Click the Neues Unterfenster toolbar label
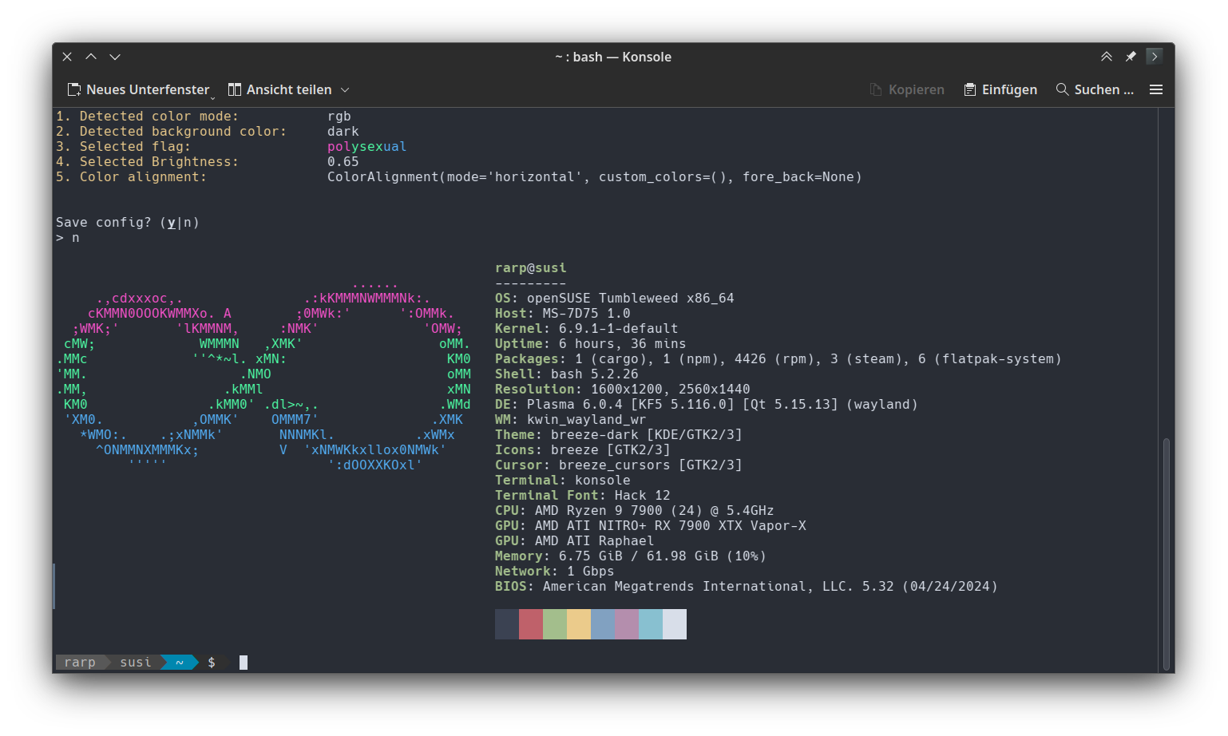Viewport: 1228px width, 736px height. coord(148,89)
